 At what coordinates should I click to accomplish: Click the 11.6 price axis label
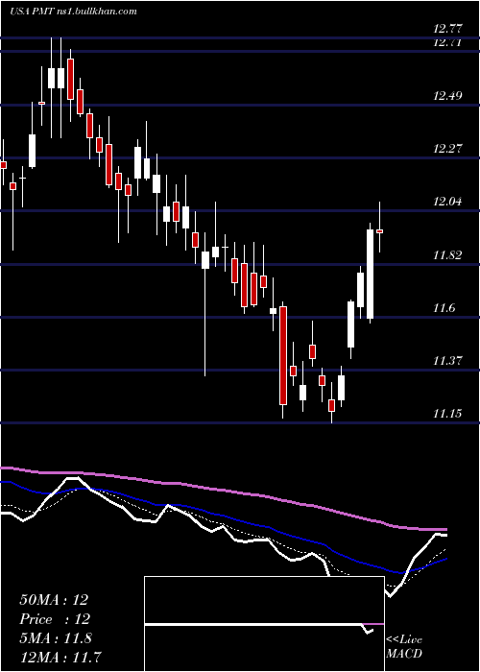tap(444, 308)
